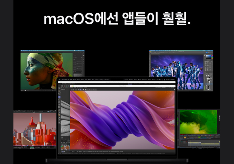Open the Create menu in Cinema 4D
Screen dimensions: 234x164
(74, 80)
